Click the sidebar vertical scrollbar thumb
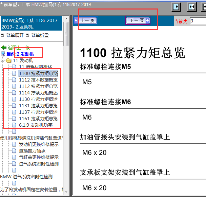Screen dimensions: 206x197 click(x=66, y=34)
